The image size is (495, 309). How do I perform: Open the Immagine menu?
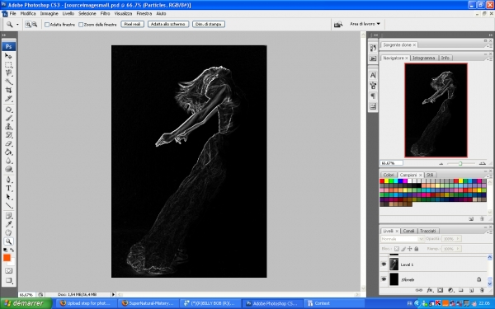49,13
